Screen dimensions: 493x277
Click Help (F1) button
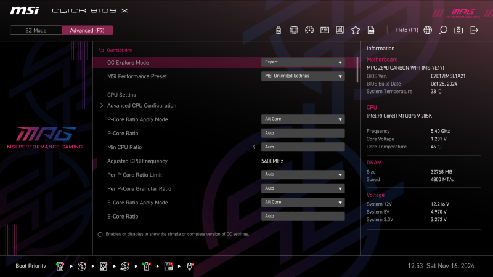(407, 30)
